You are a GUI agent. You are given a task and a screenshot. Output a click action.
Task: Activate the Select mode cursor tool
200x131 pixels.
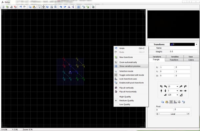click(x=39, y=7)
